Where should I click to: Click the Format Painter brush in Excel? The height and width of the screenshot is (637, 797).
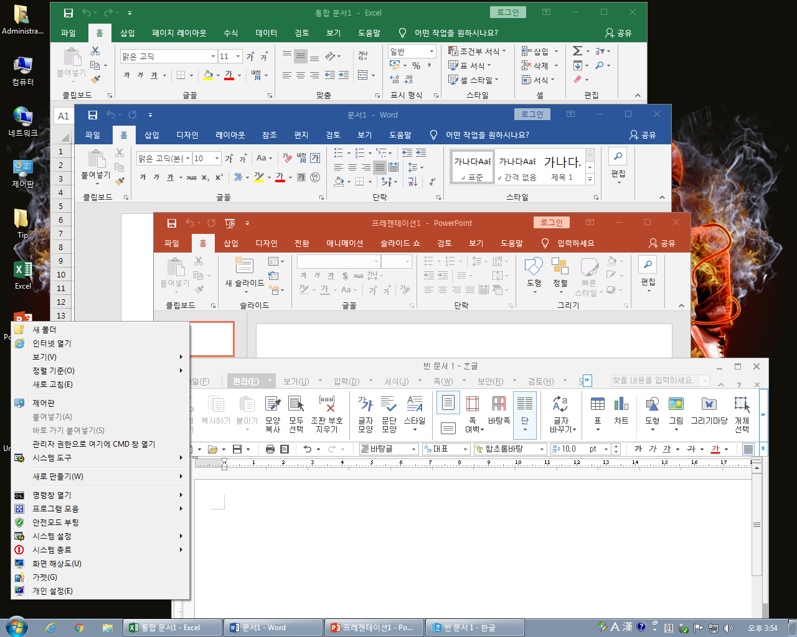click(x=95, y=80)
